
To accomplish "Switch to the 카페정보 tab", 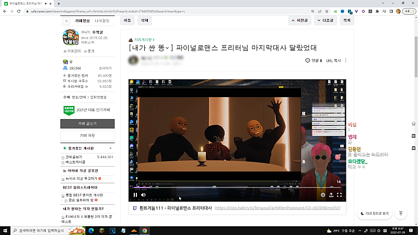I will 83,21.
